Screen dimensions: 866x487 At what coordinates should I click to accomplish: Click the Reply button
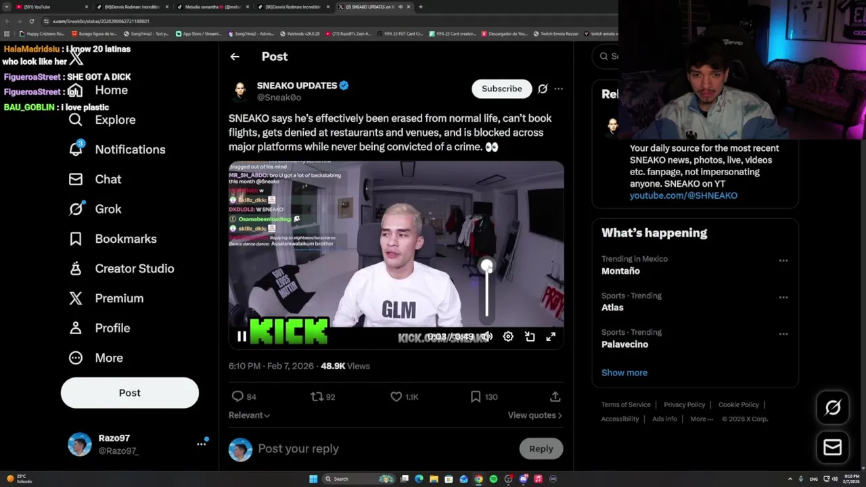tap(541, 448)
